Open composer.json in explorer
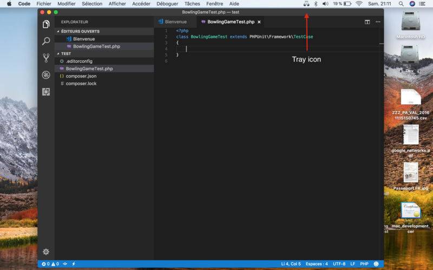This screenshot has width=433, height=270. [x=104, y=76]
